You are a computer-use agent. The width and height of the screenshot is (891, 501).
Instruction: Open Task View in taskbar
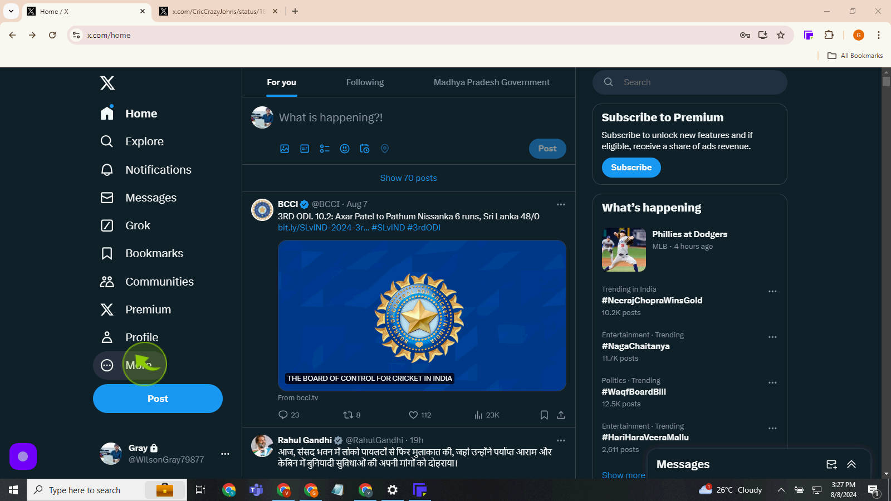coord(200,490)
